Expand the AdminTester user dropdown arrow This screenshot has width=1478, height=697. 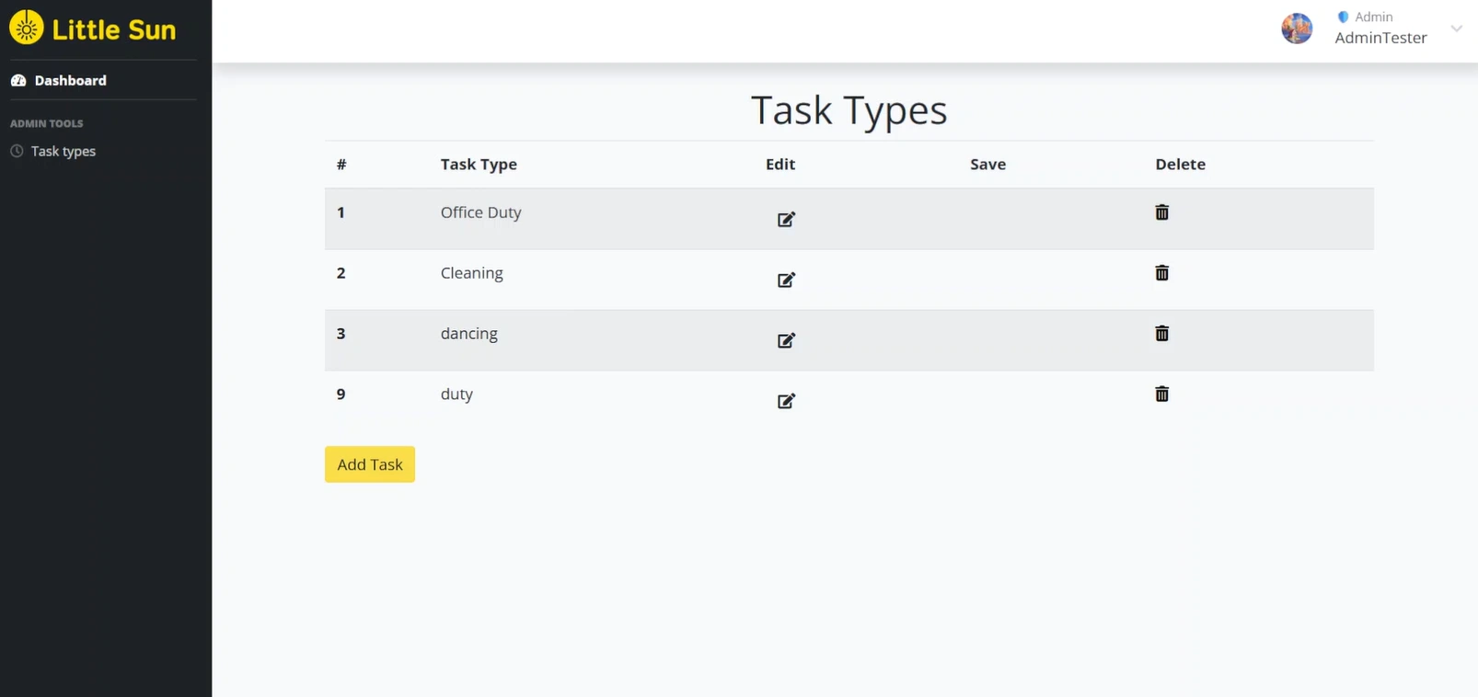click(1456, 29)
